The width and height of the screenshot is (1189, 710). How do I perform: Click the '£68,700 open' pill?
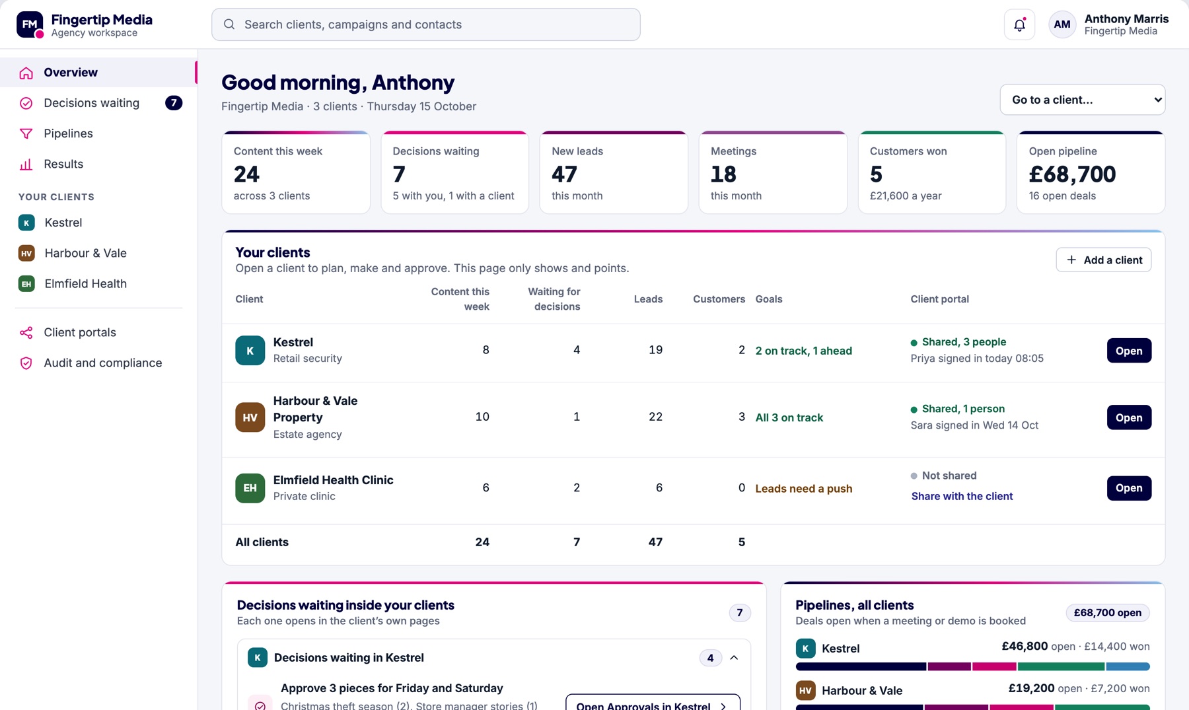point(1108,613)
